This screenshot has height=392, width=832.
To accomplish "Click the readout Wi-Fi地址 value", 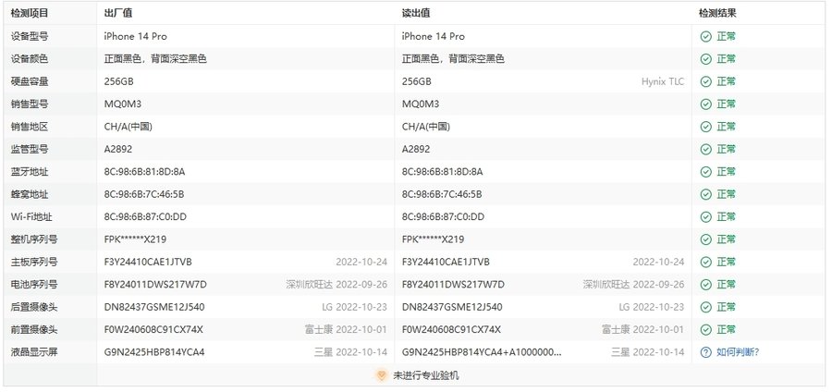I will 443,217.
